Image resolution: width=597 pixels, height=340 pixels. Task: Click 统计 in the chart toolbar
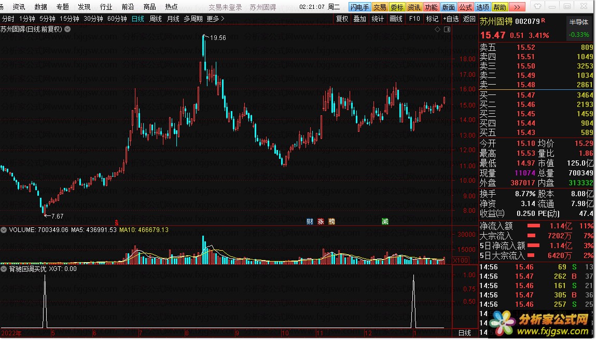pyautogui.click(x=377, y=19)
